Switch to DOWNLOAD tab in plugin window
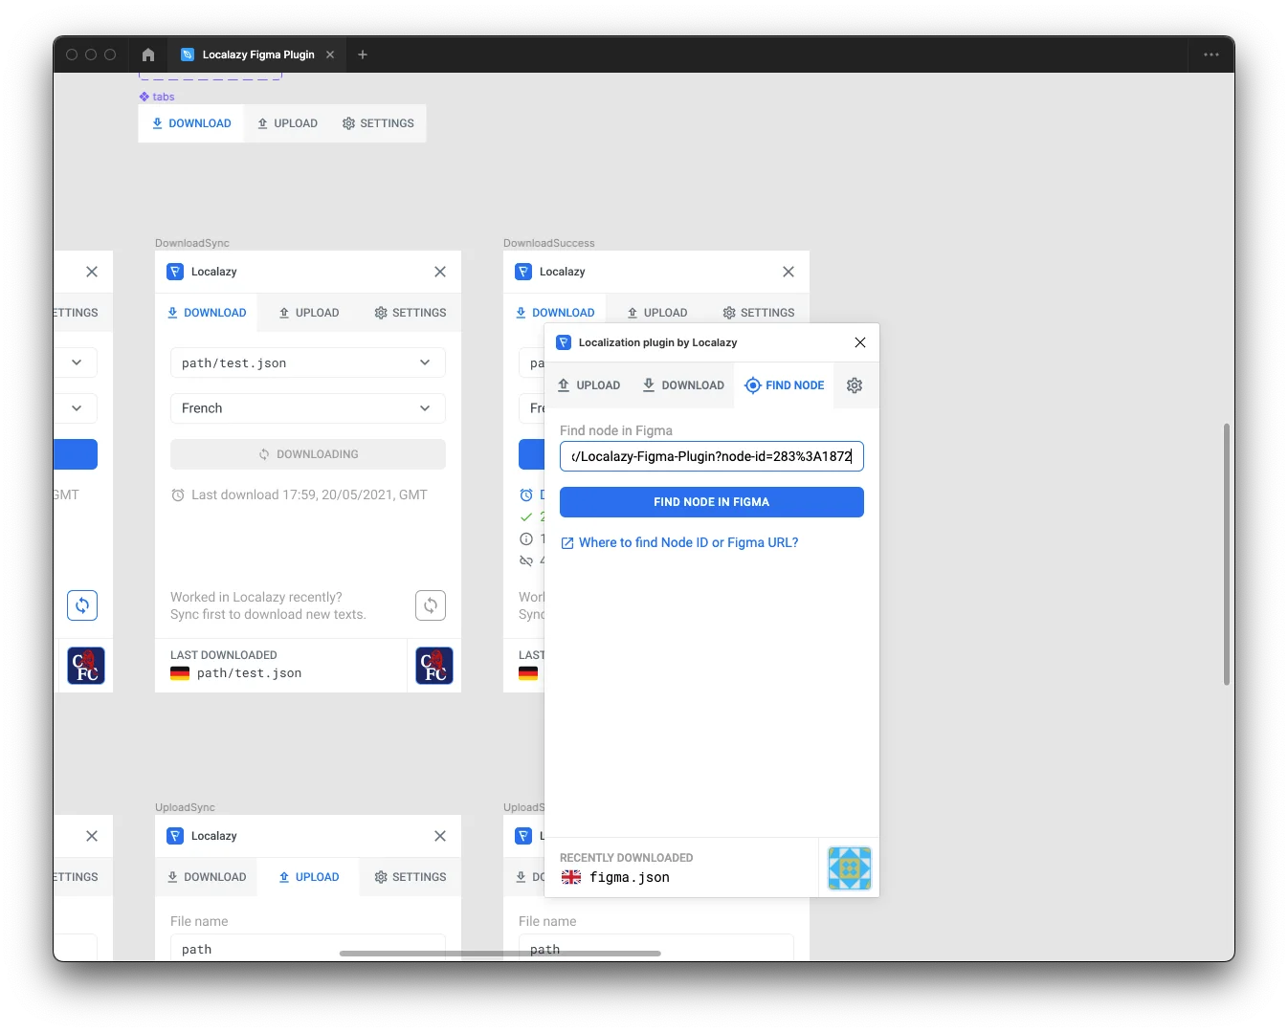Image resolution: width=1288 pixels, height=1032 pixels. coord(683,385)
